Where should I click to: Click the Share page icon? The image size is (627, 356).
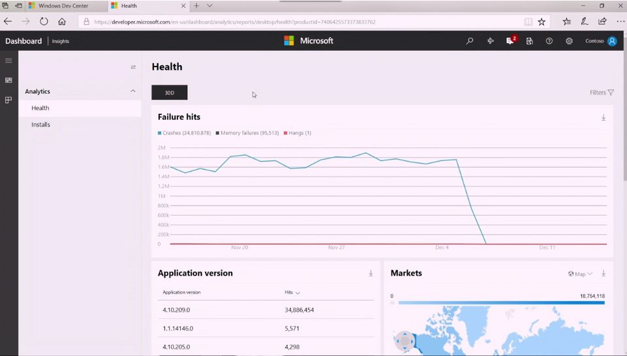click(602, 22)
